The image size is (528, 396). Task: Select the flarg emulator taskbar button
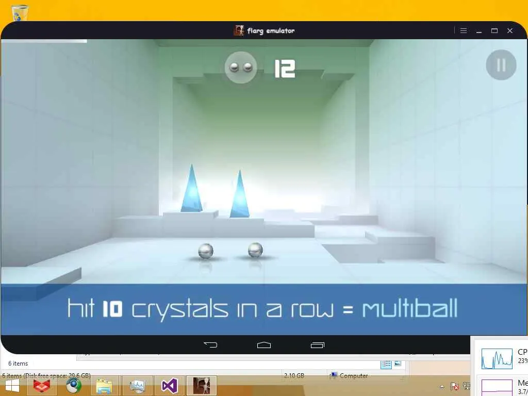202,386
